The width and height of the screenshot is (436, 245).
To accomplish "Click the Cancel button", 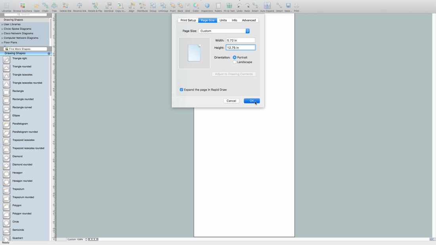I will point(231,101).
